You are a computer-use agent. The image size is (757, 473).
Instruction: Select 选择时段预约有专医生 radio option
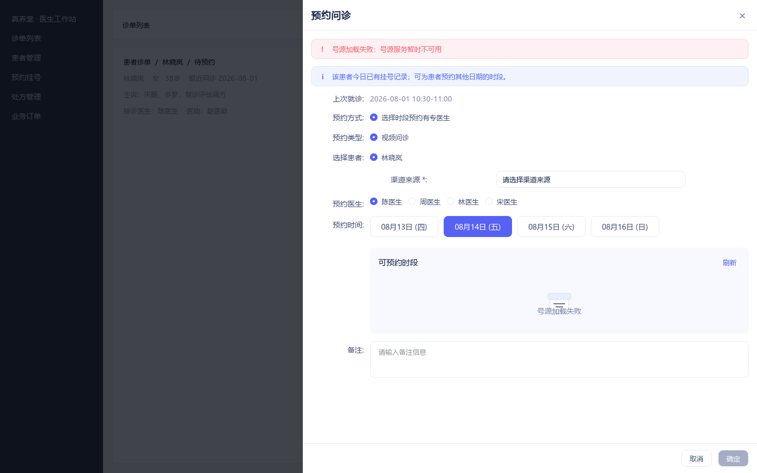(x=374, y=117)
